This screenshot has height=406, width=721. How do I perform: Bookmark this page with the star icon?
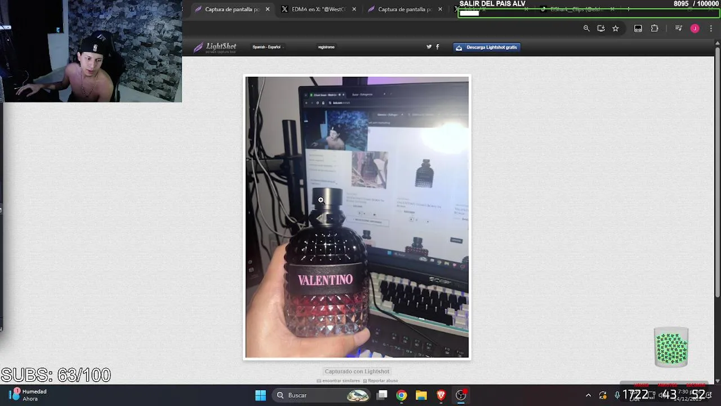click(x=616, y=28)
